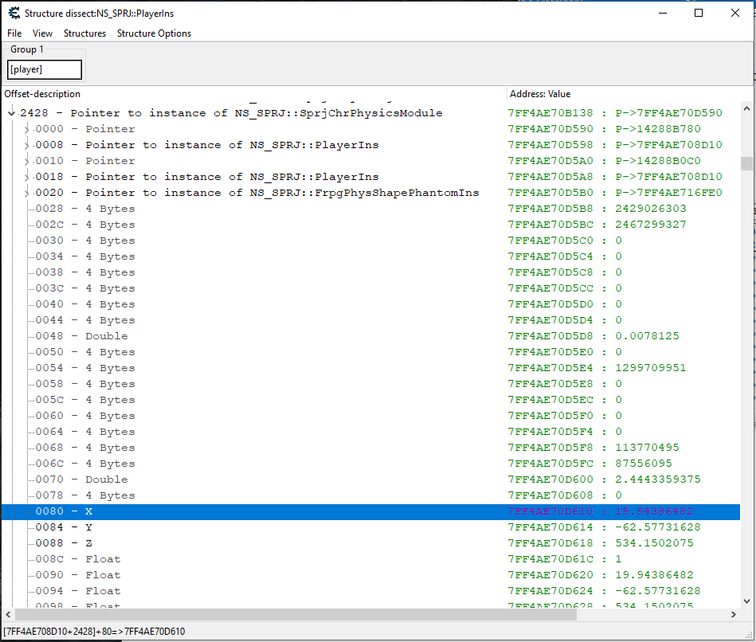Expand the 0000 Pointer row
This screenshot has height=642, width=756.
click(x=27, y=129)
